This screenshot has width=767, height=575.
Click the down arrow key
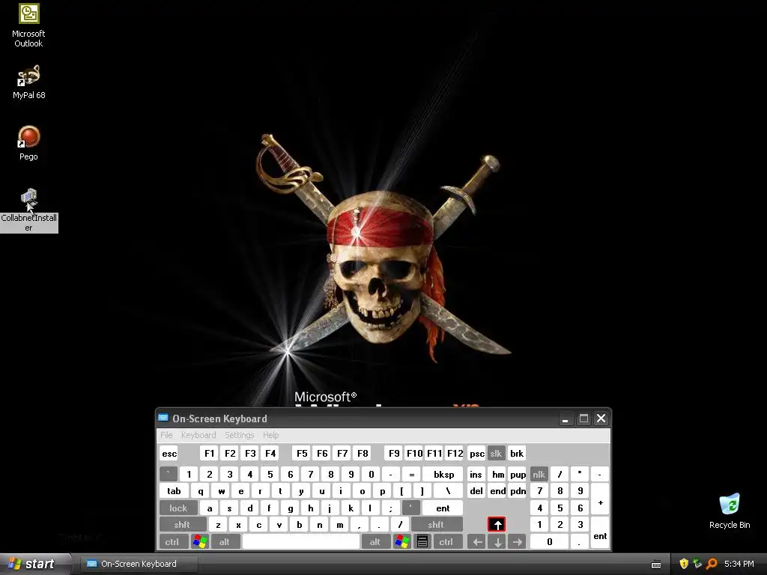tap(497, 542)
